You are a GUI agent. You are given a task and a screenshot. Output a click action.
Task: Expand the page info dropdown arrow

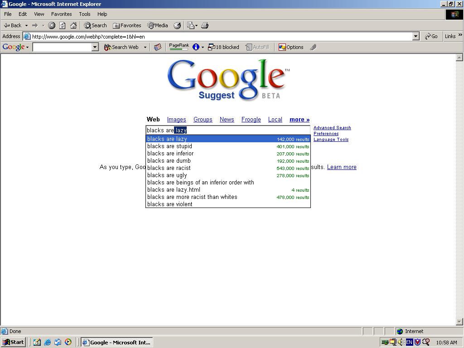tap(203, 47)
